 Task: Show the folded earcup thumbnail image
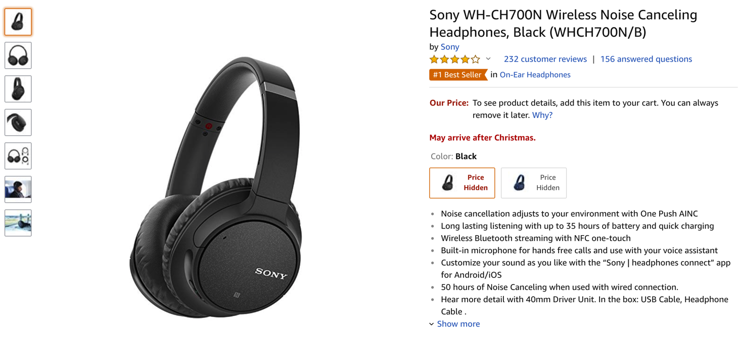pos(18,123)
